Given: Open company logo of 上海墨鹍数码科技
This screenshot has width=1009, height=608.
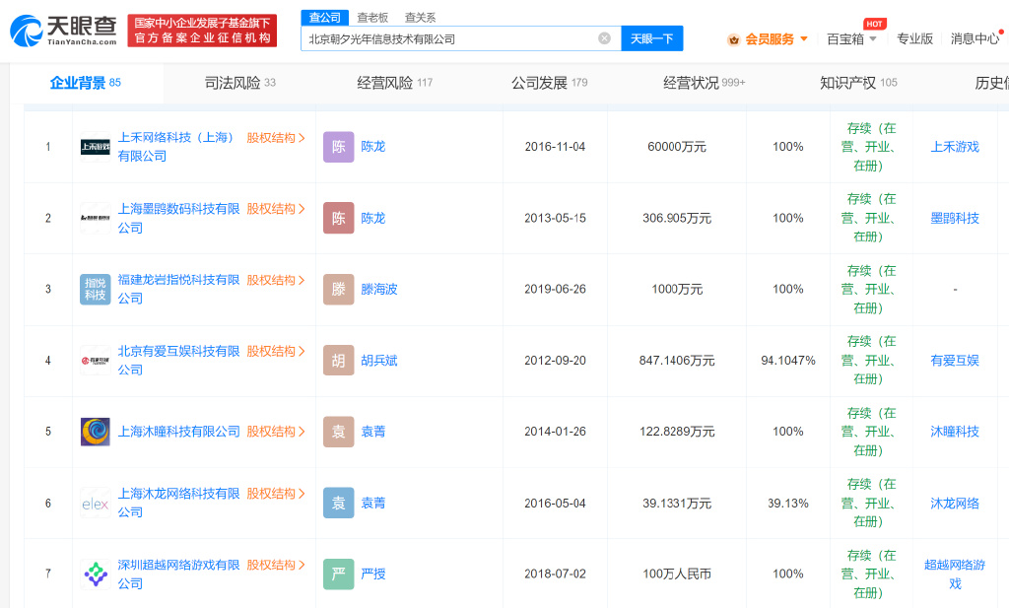Looking at the screenshot, I should click(x=96, y=218).
